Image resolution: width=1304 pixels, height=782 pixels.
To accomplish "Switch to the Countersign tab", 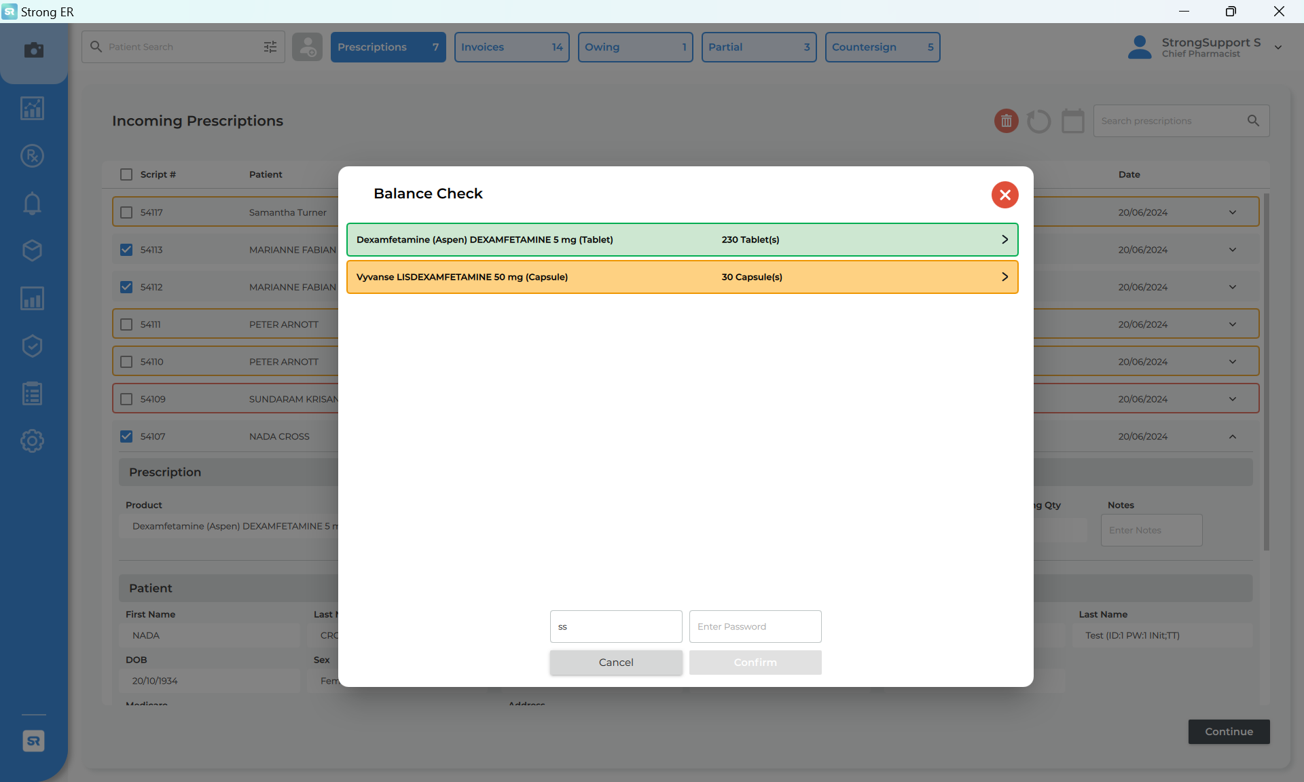I will pyautogui.click(x=882, y=48).
